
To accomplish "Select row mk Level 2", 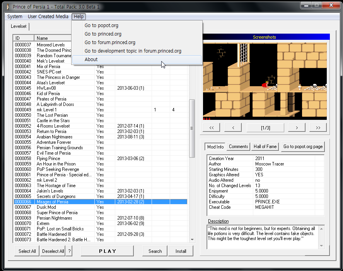I will (101, 180).
